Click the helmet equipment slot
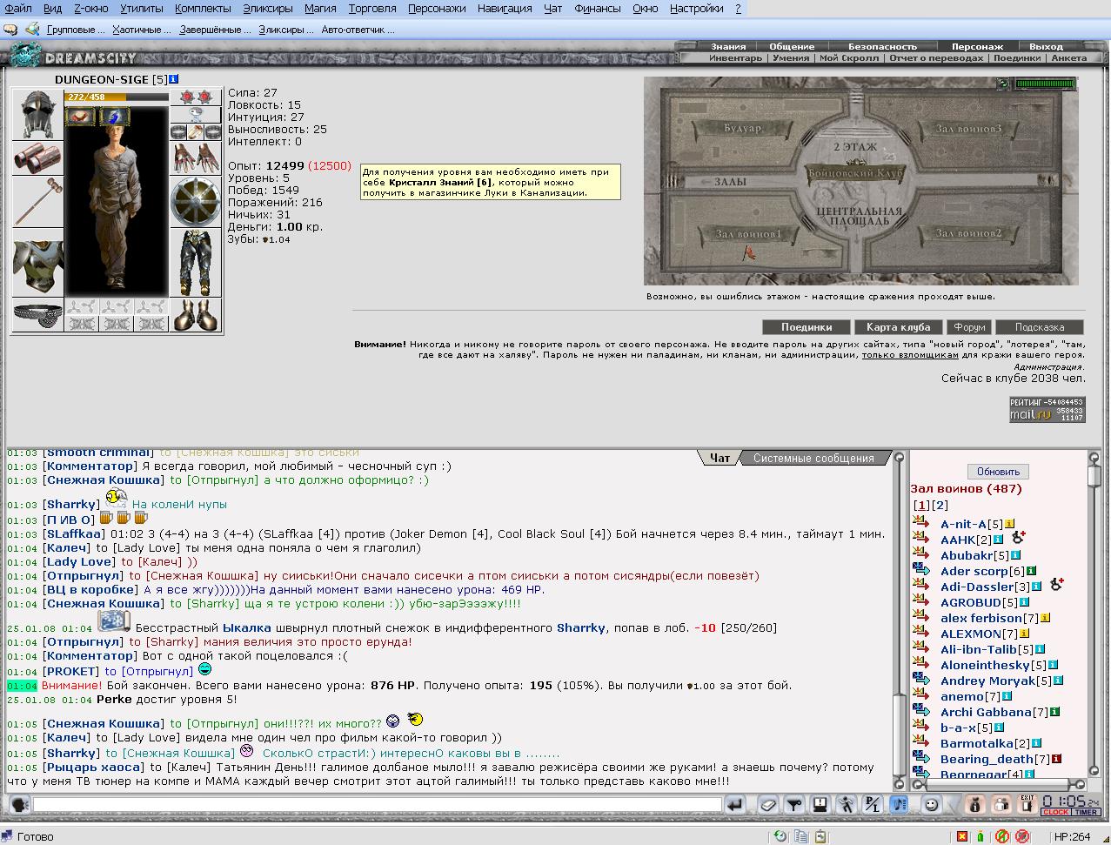This screenshot has width=1111, height=845. (37, 115)
